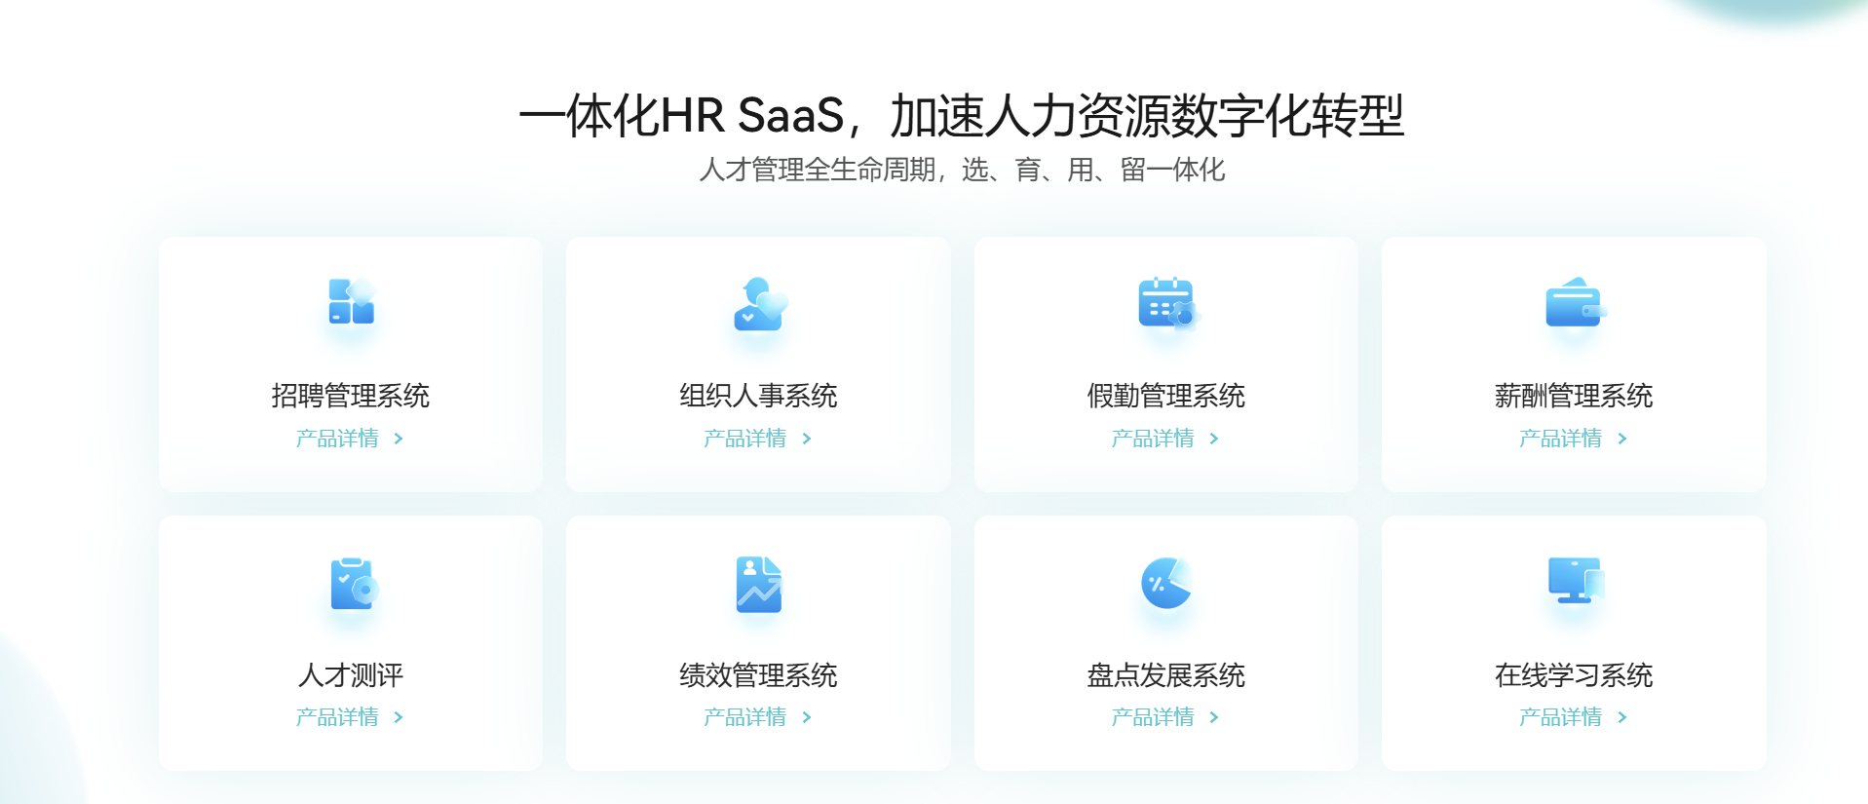The image size is (1868, 804).
Task: Click the 在线学习系统 monitor icon
Action: click(x=1576, y=581)
